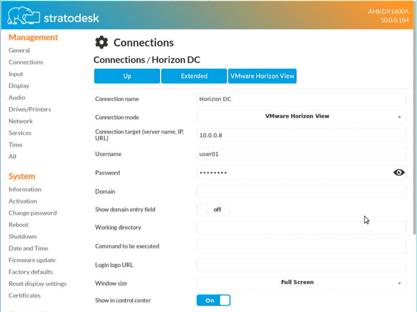Open Drives/Printers sidebar item
The height and width of the screenshot is (312, 417).
tap(30, 109)
